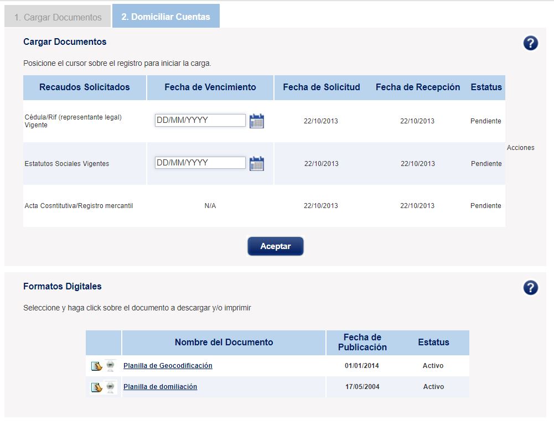Select the Estatutos Sociales Vigentes row
The height and width of the screenshot is (425, 554).
(67, 164)
